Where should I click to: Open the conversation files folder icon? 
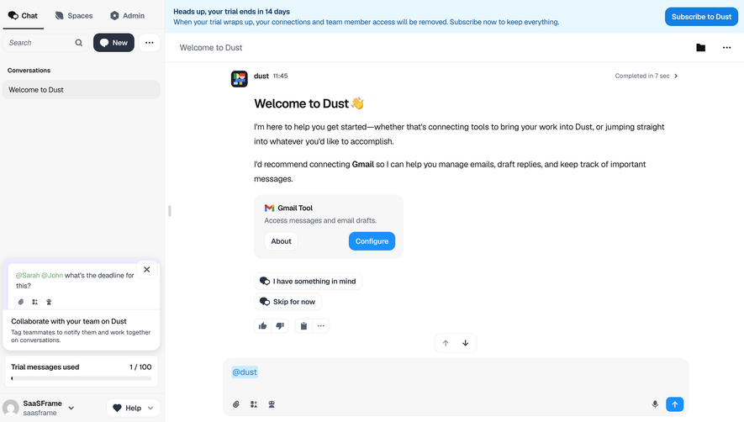pos(701,47)
